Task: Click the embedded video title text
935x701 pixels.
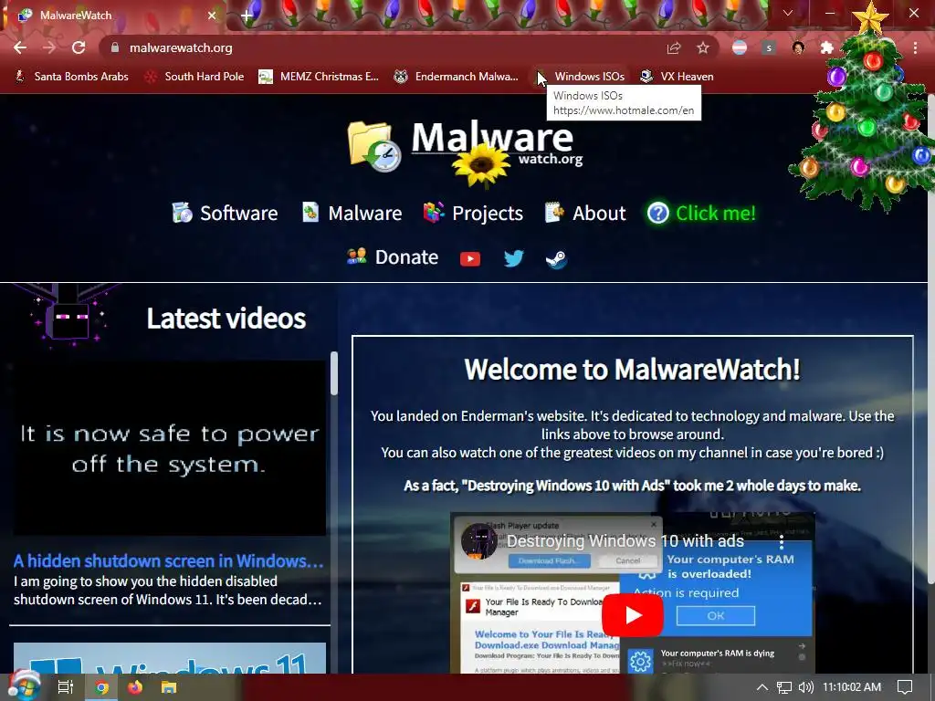Action: pyautogui.click(x=625, y=540)
